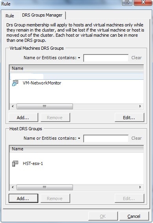
Task: Clear the Host DRS Groups filter
Action: pyautogui.click(x=136, y=138)
